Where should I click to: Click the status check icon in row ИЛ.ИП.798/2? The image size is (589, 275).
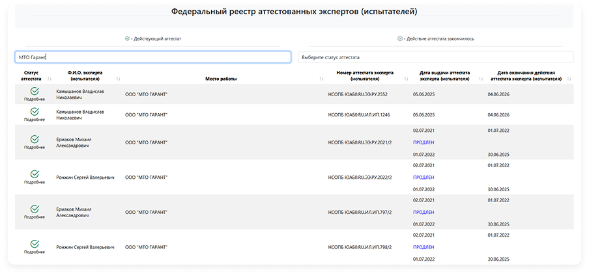(35, 244)
